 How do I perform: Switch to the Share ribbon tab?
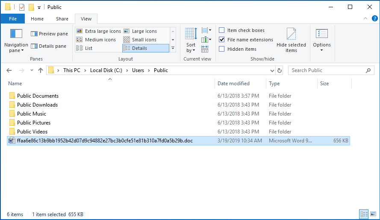point(62,19)
